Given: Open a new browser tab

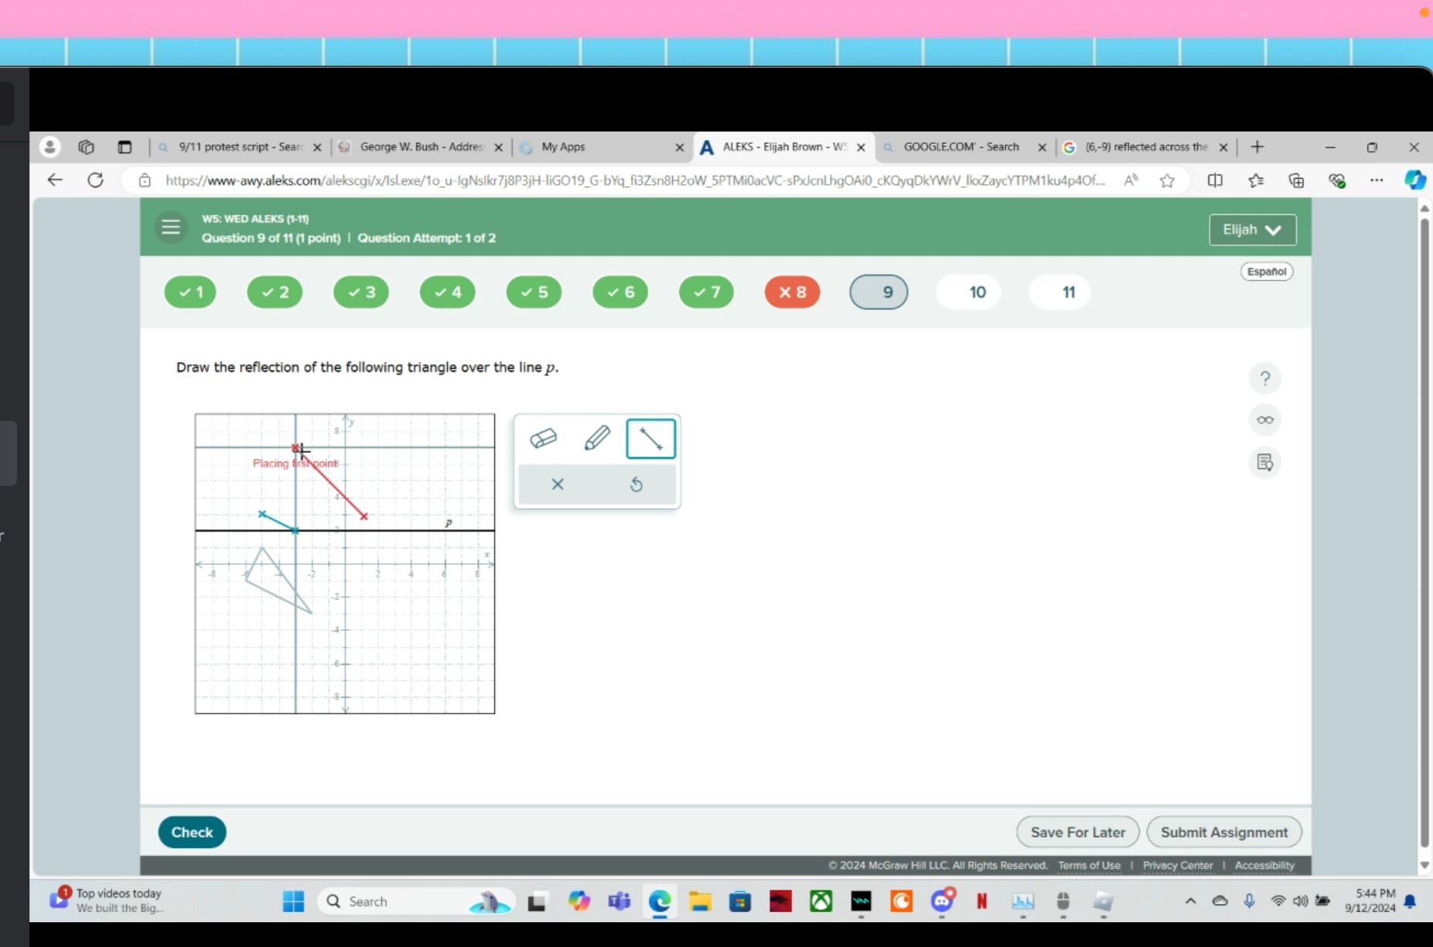Looking at the screenshot, I should (x=1257, y=147).
